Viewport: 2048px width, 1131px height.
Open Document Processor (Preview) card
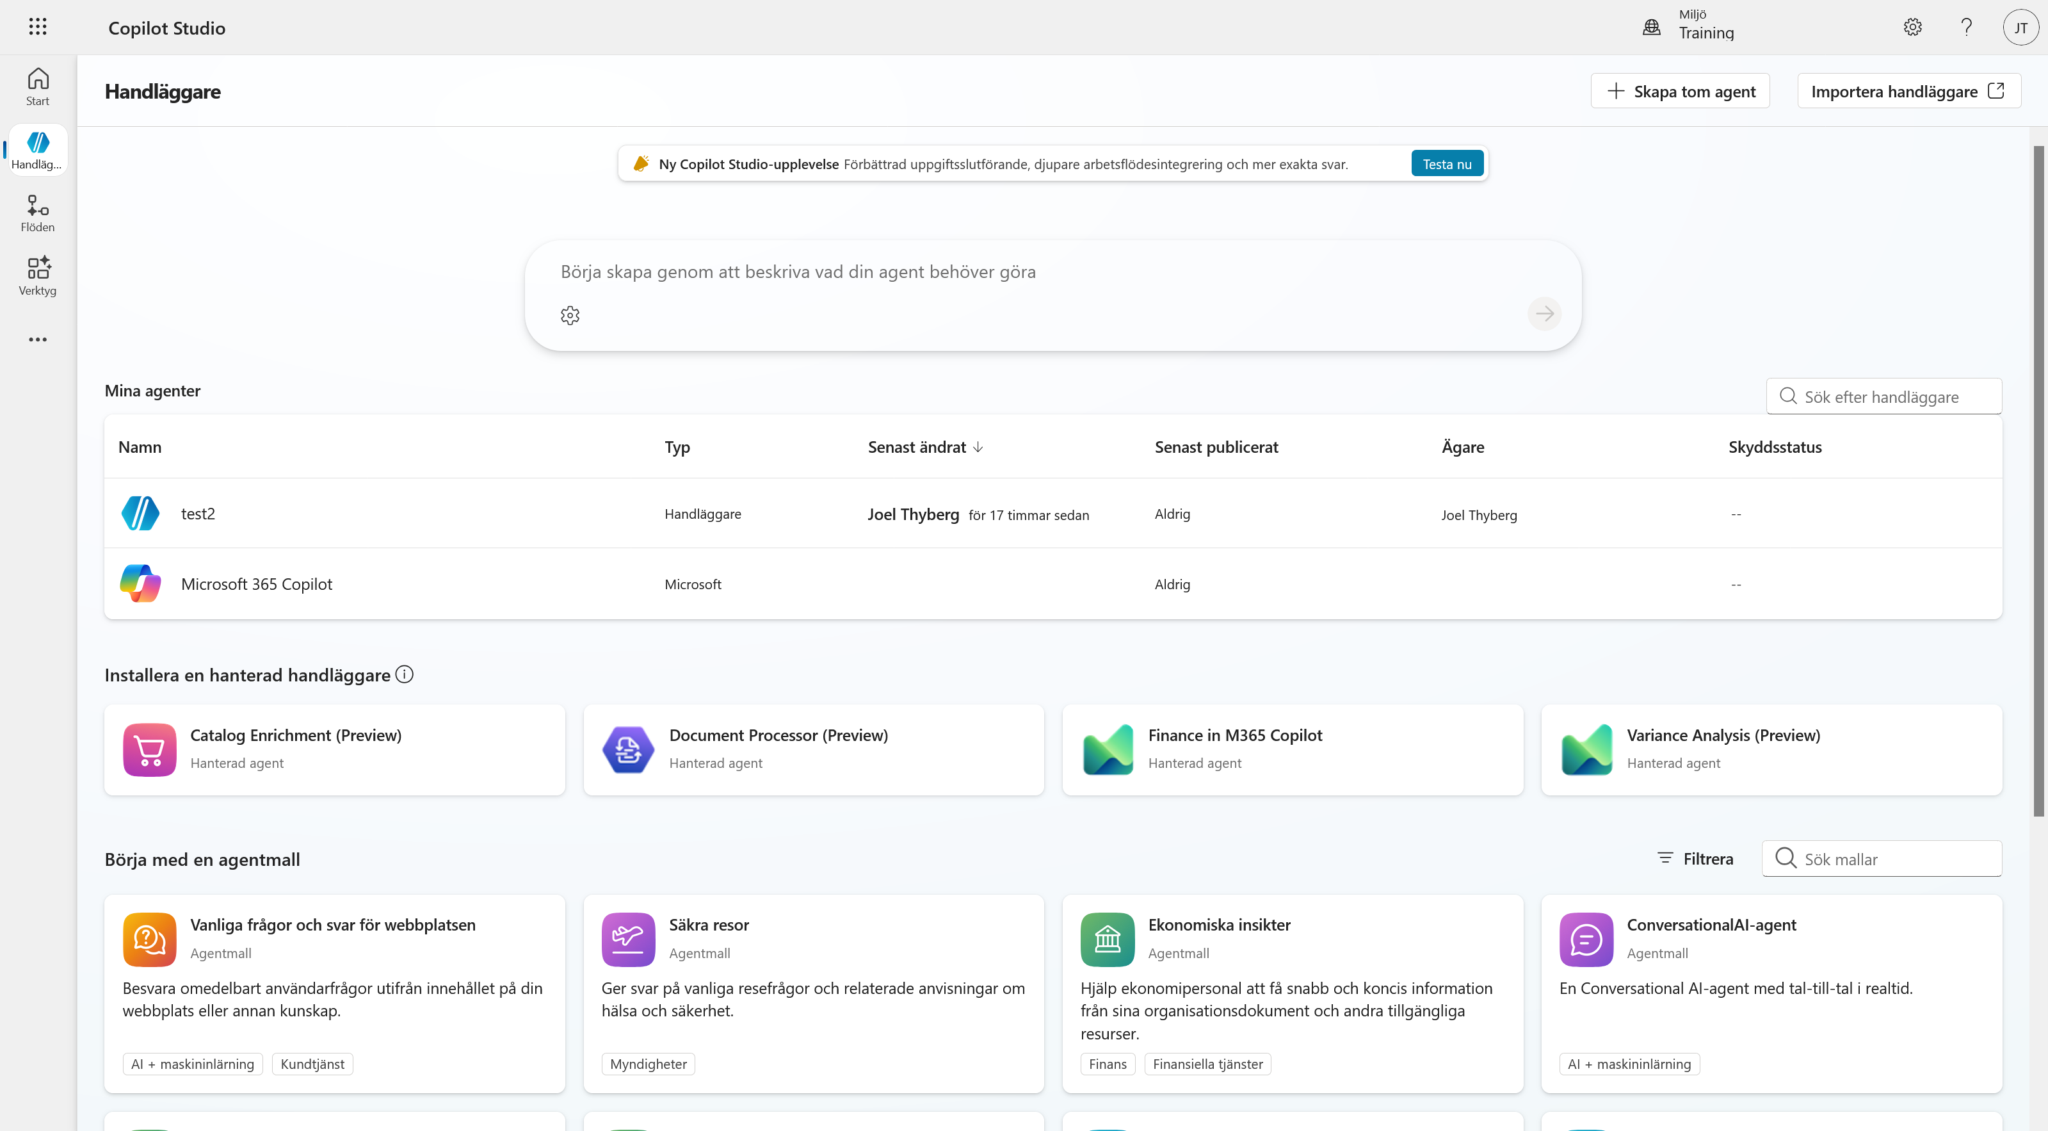click(813, 750)
